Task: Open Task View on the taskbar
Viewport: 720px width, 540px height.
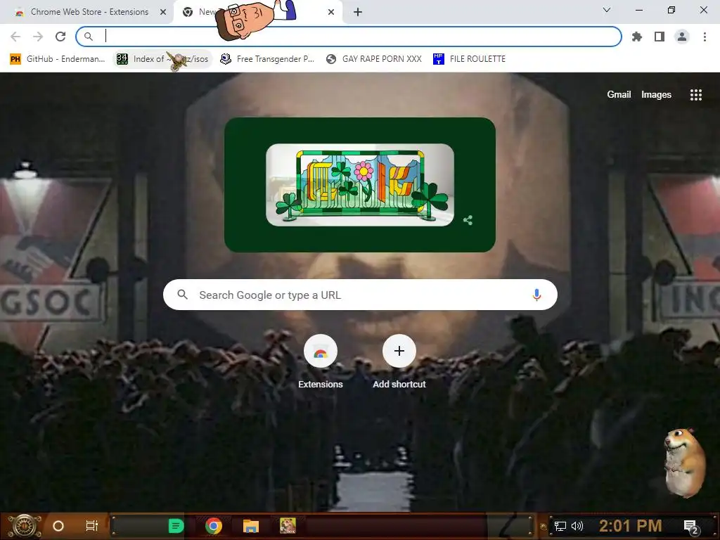Action: pyautogui.click(x=92, y=526)
